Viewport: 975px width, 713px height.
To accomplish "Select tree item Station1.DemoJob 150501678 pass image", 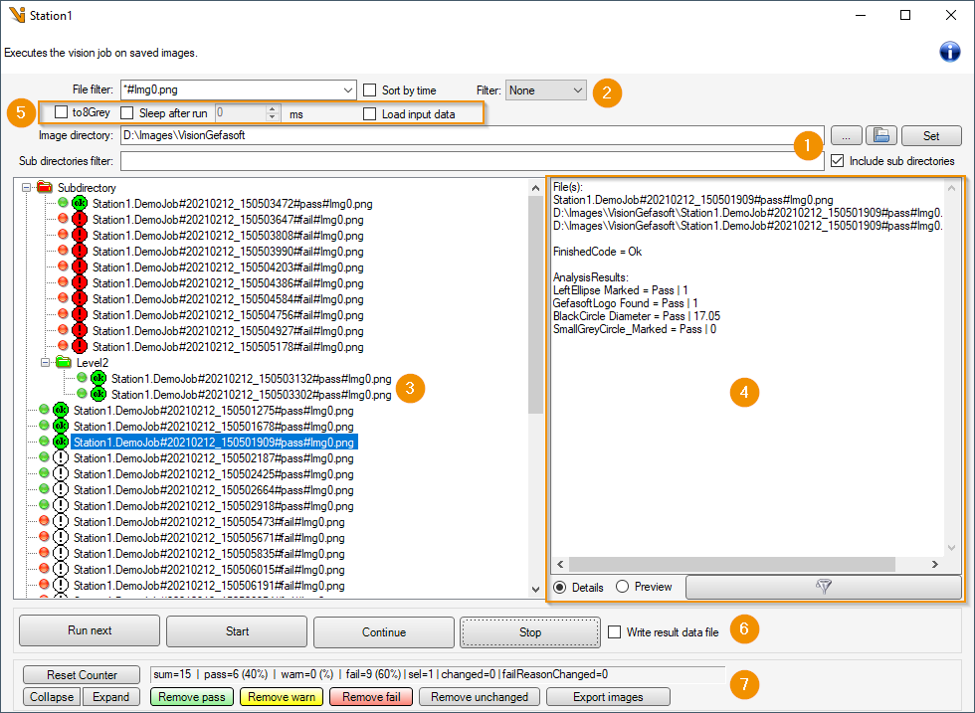I will tap(213, 427).
